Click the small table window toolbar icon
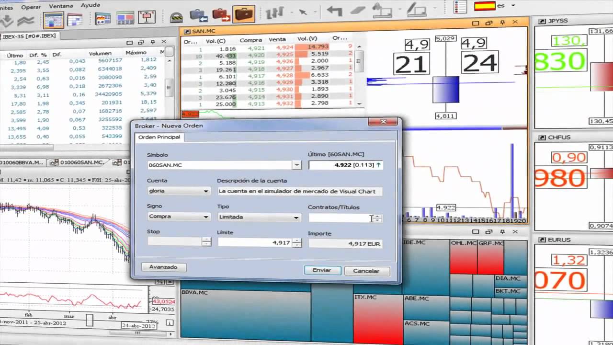Viewport: 613px width, 345px height. click(75, 20)
